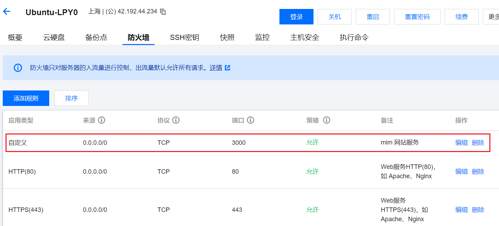
Task: Edit the HTTPS(443) firewall rule
Action: coord(461,210)
